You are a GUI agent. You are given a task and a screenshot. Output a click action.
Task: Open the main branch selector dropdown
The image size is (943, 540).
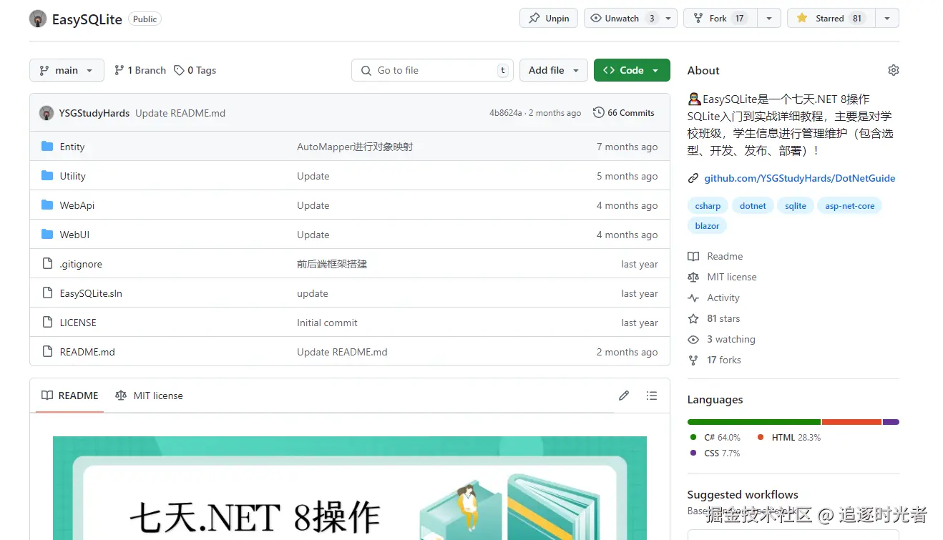tap(67, 70)
